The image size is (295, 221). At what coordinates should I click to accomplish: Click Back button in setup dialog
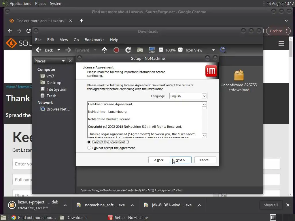point(159,160)
